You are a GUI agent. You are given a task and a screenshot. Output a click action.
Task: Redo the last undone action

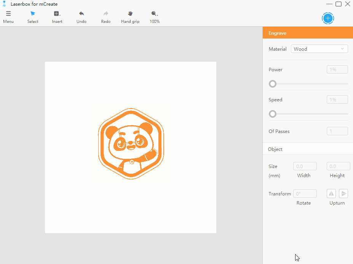pos(106,17)
